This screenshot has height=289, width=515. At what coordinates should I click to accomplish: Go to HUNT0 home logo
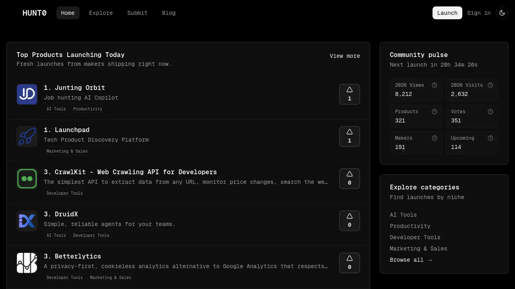(35, 13)
